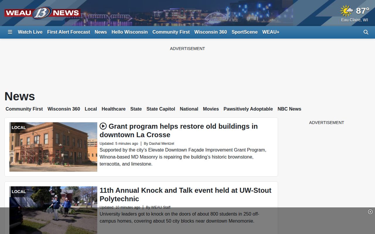Show National news category

click(189, 109)
